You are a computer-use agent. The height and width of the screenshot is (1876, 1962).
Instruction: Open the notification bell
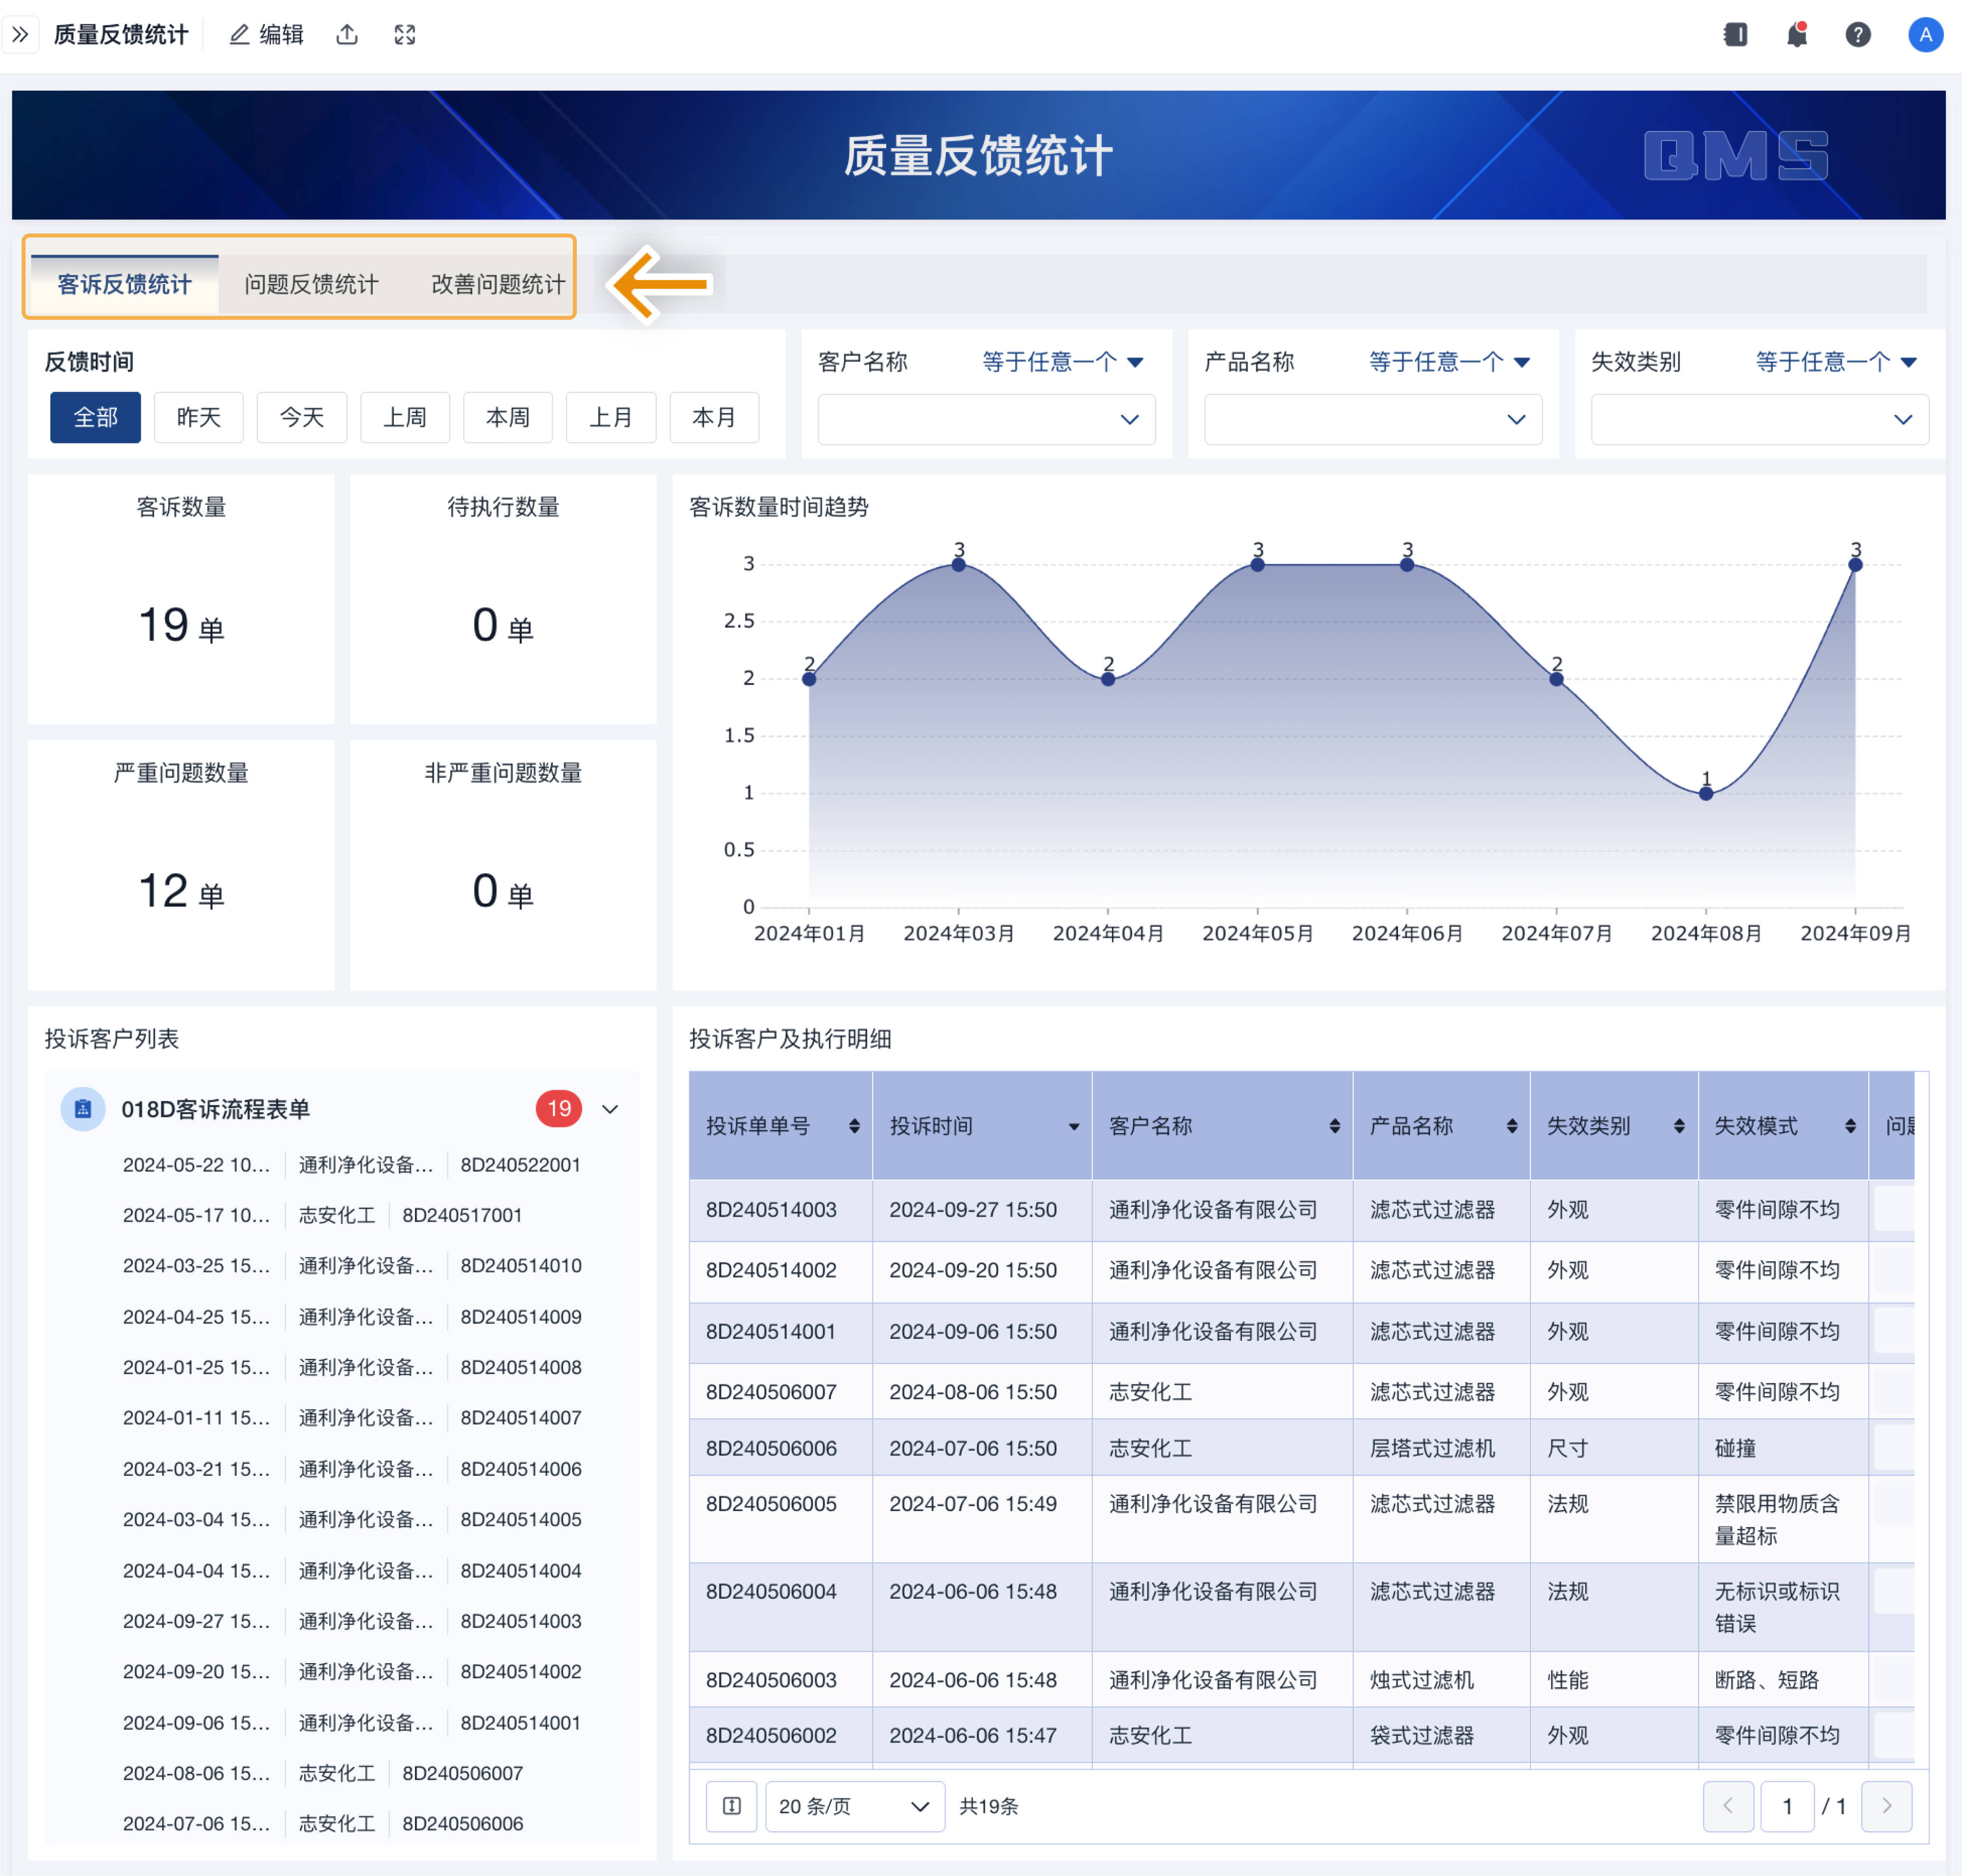1796,35
